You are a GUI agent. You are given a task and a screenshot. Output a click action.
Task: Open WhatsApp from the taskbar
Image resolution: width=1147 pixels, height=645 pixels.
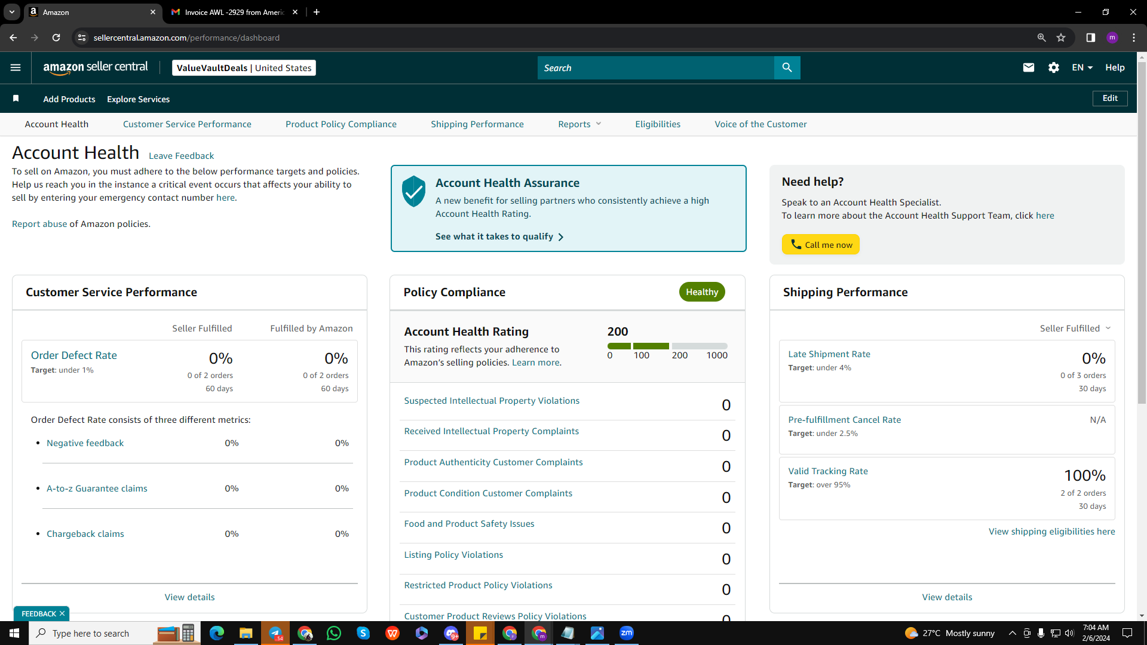coord(334,633)
